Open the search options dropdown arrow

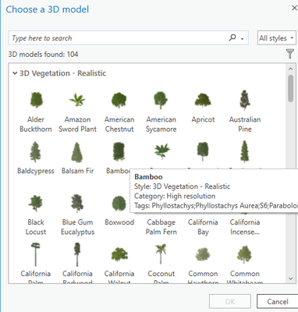(243, 39)
